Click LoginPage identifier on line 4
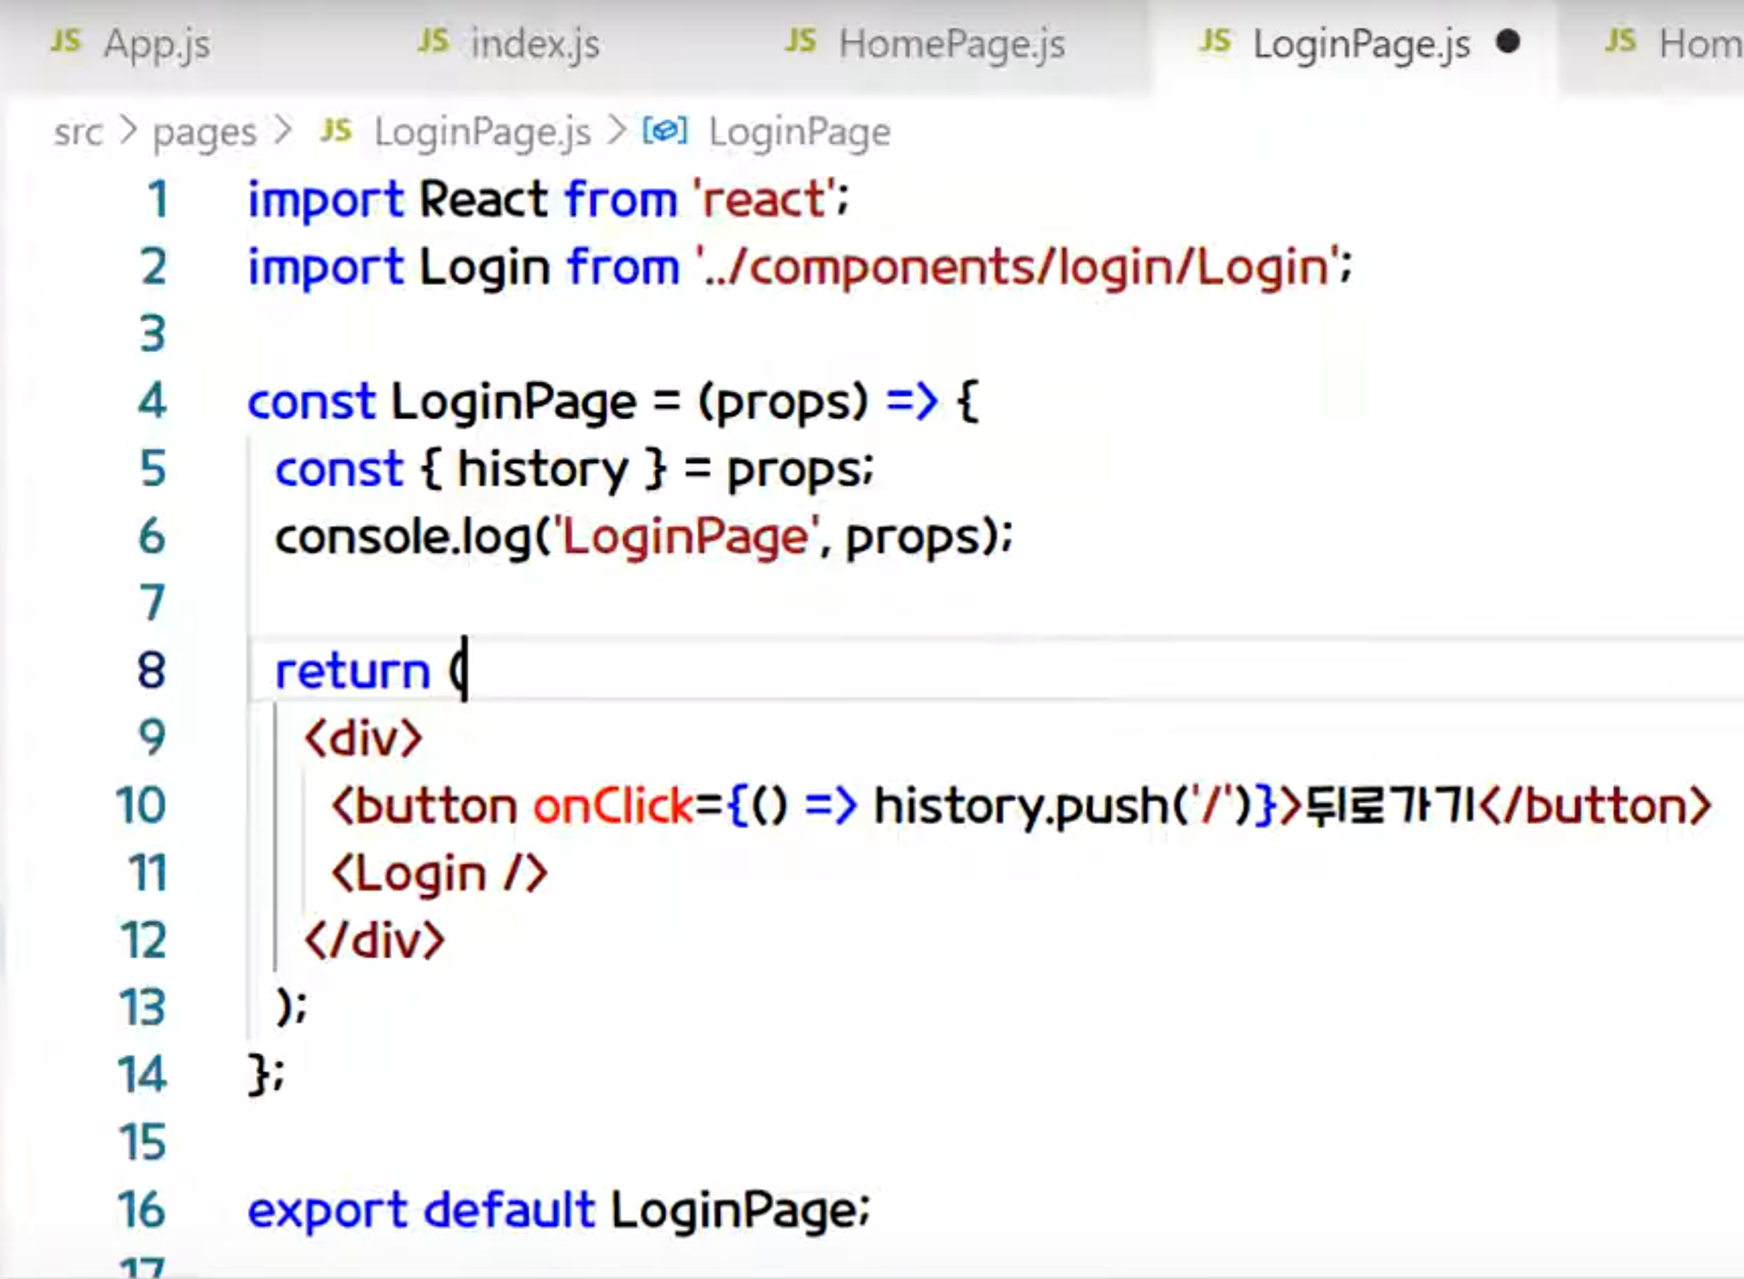 point(514,403)
